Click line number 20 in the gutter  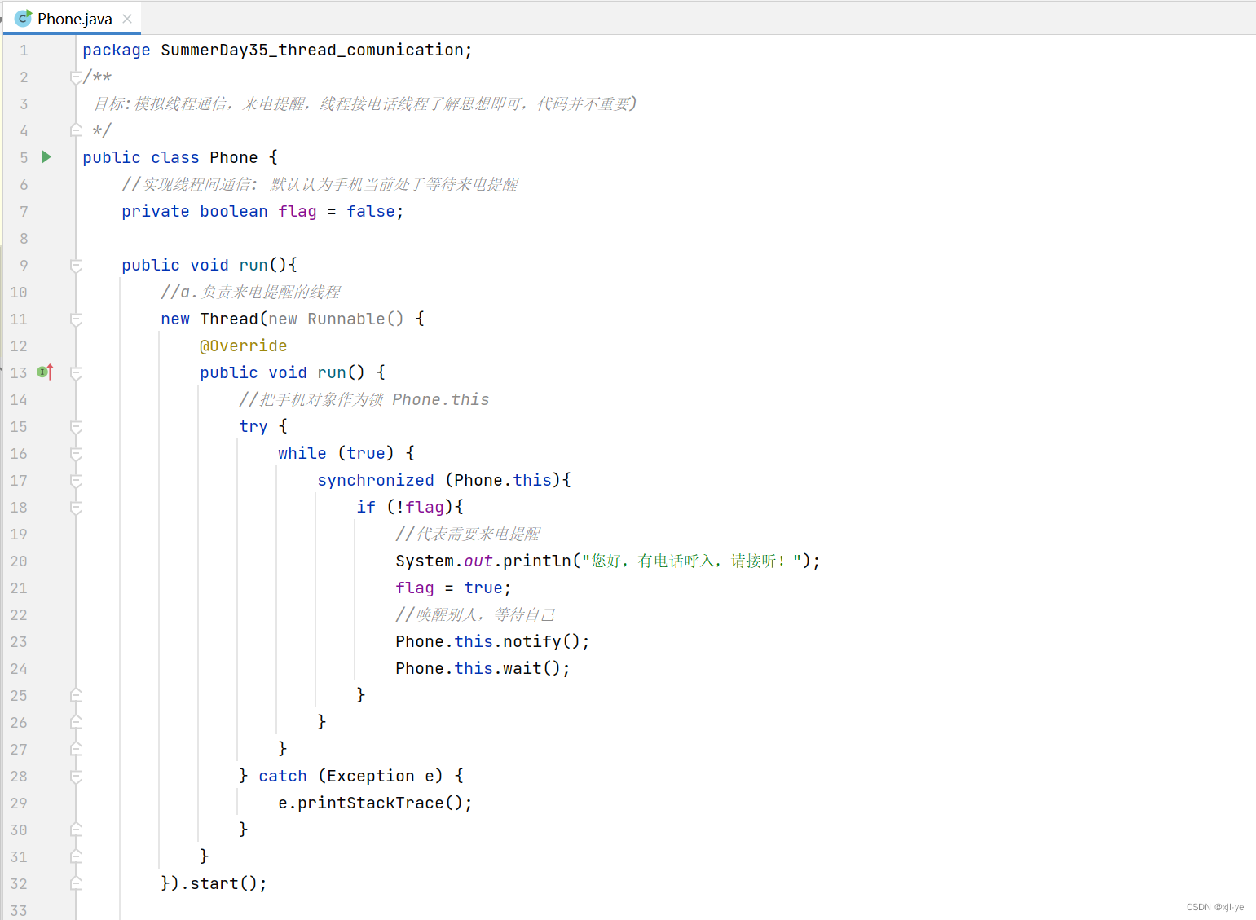click(19, 561)
